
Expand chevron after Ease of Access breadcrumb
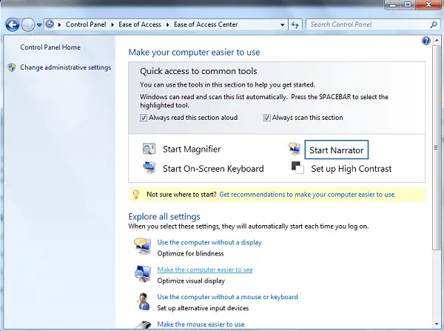coord(168,24)
